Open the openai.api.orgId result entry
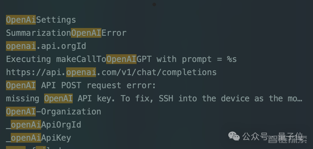313x149 pixels. (46, 46)
